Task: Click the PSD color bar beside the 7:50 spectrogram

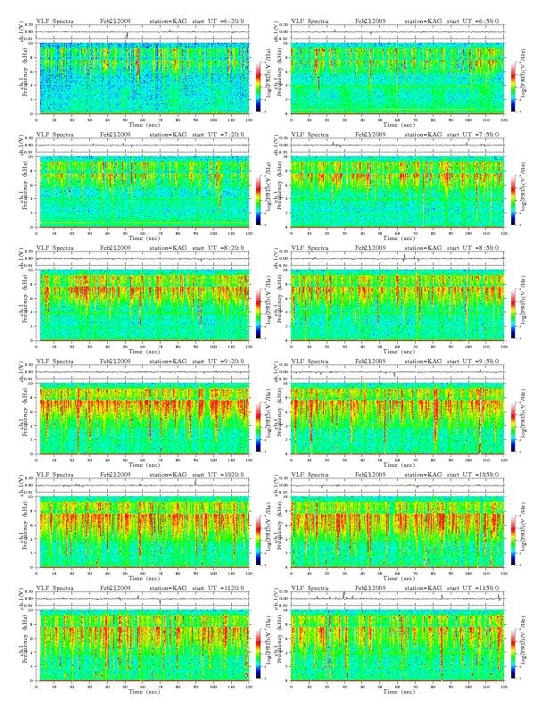Action: (513, 200)
